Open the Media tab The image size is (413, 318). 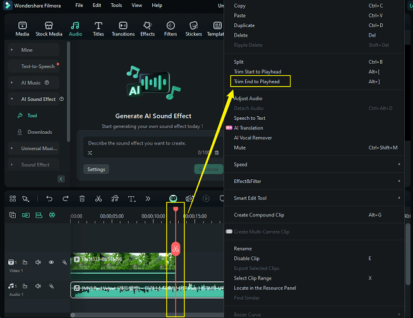22,29
